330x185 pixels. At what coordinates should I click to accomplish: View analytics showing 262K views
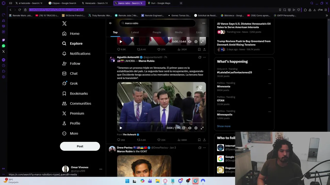[x=182, y=49]
